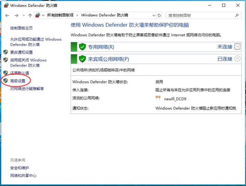Open 安全和维护 link
Viewport: 246px width, 186px height.
point(19,168)
